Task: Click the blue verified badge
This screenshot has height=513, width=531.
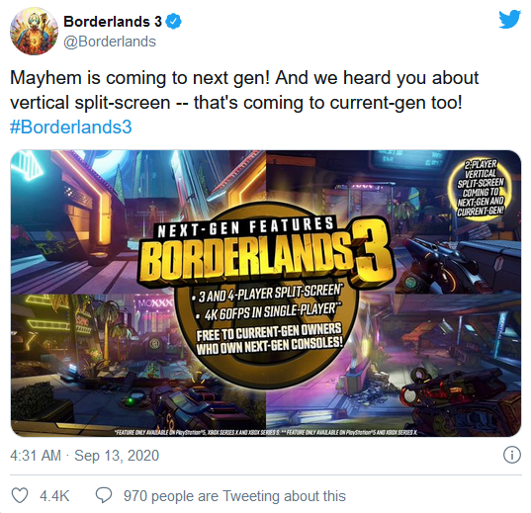Action: coord(174,22)
